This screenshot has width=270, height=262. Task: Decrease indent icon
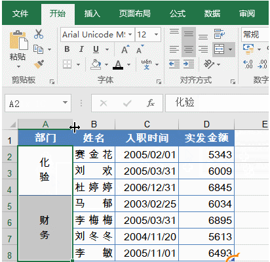(174, 64)
